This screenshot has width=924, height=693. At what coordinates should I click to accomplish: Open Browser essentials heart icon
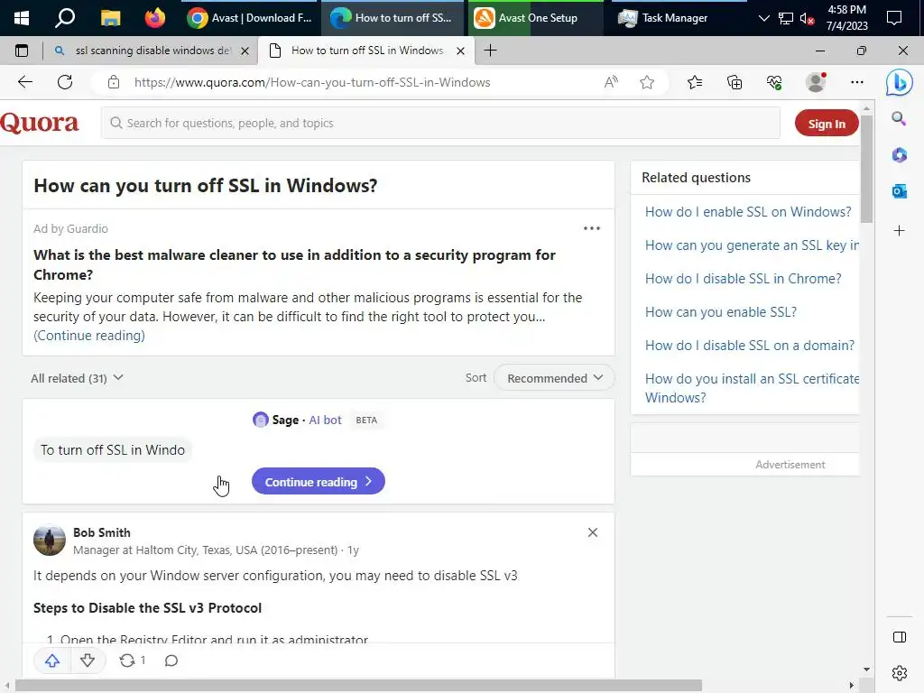point(774,82)
